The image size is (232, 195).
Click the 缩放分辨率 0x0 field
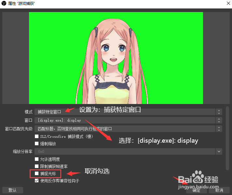click(x=125, y=151)
